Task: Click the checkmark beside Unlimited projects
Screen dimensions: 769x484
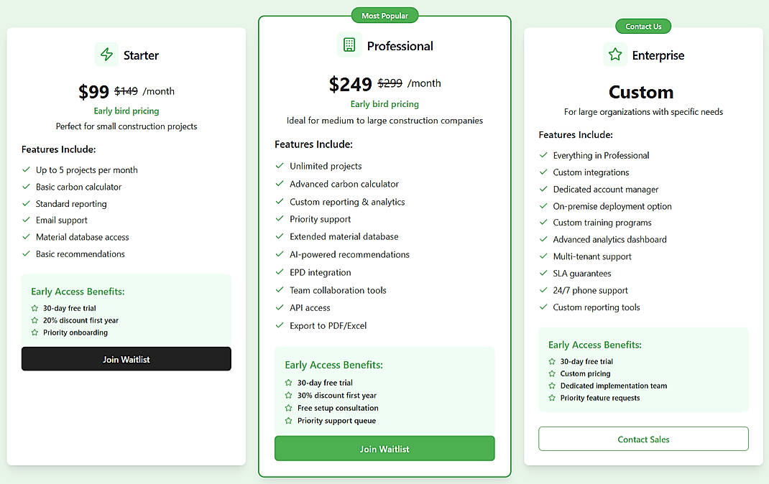Action: pyautogui.click(x=280, y=166)
